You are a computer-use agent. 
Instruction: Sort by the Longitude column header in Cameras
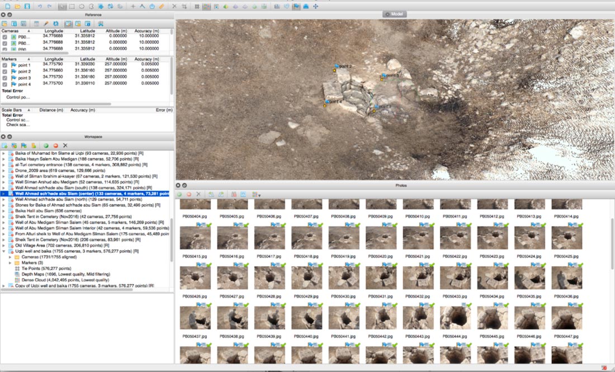[54, 31]
